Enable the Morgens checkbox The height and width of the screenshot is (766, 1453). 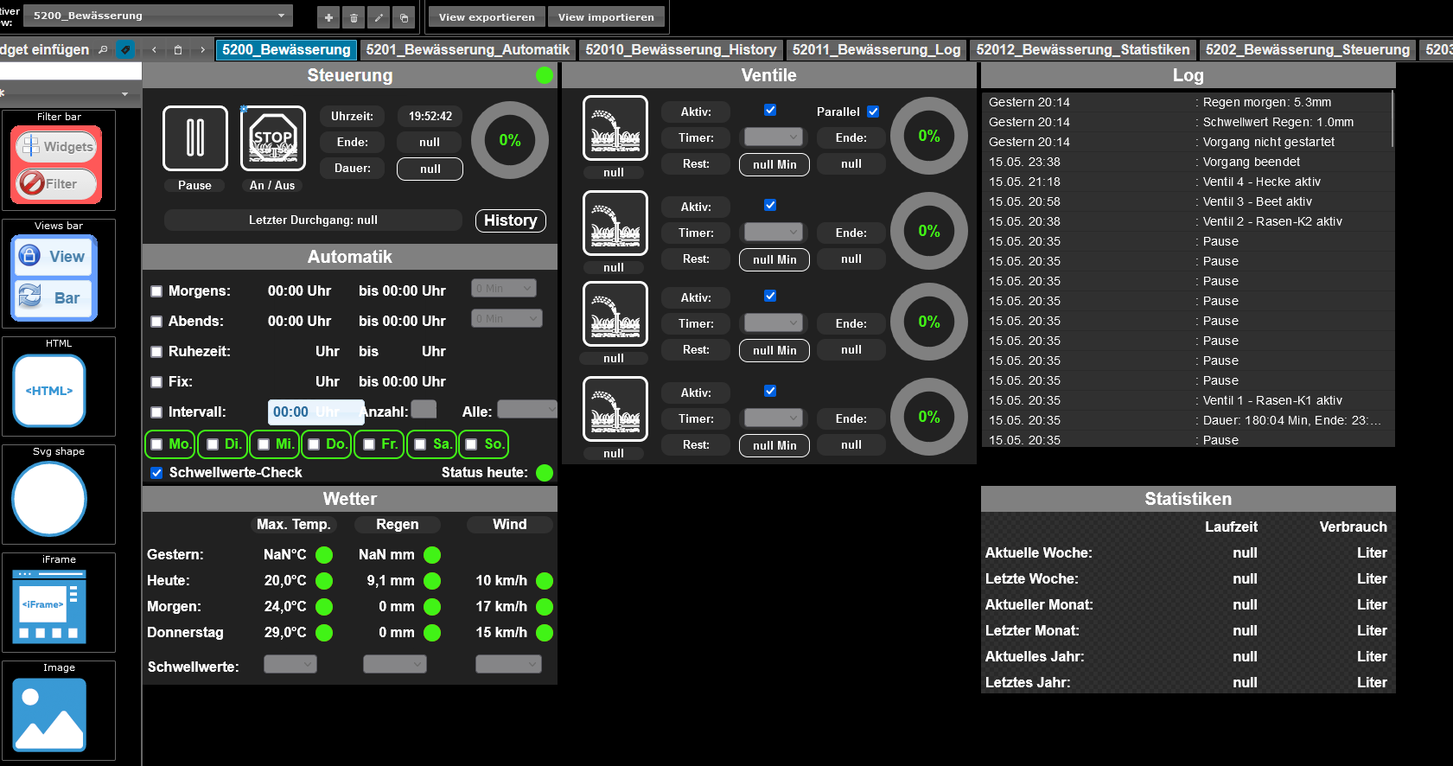156,291
